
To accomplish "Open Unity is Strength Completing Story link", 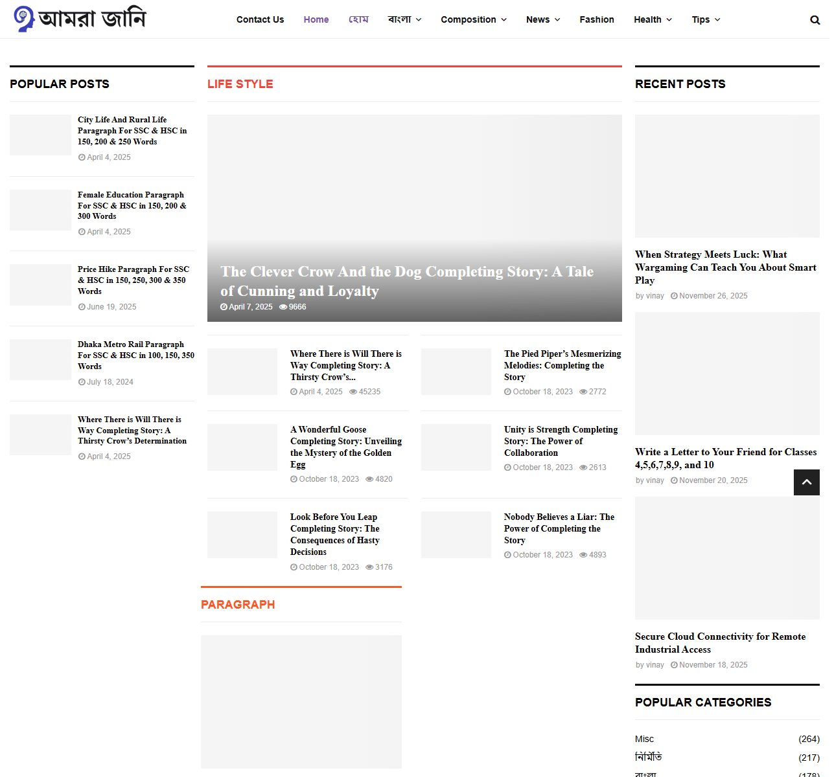I will (561, 441).
